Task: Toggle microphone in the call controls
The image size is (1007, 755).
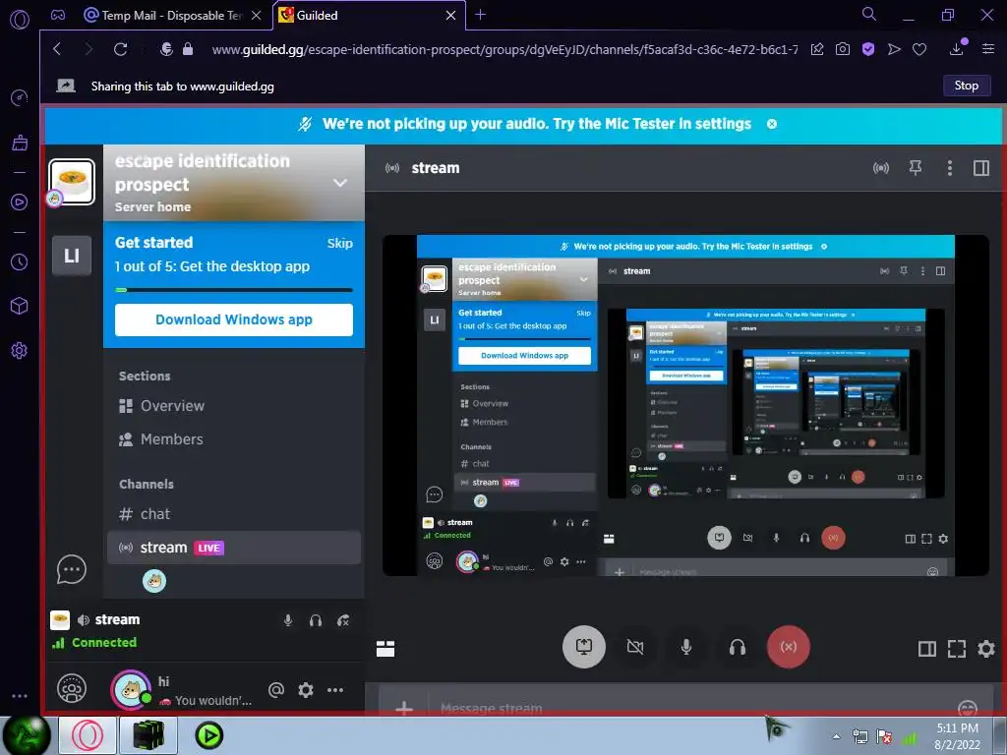Action: click(685, 647)
